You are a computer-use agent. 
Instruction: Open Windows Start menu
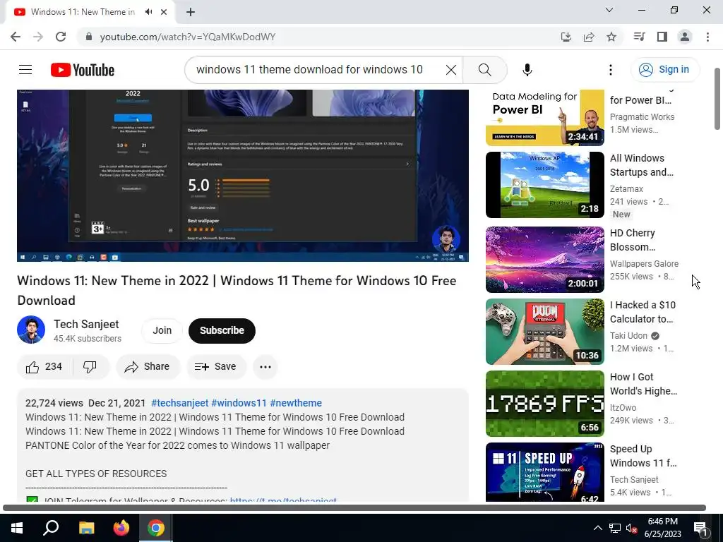[x=17, y=528]
